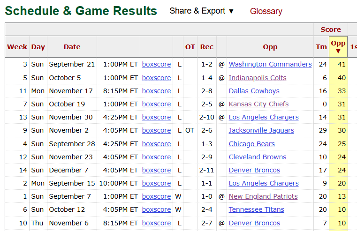Image resolution: width=357 pixels, height=231 pixels.
Task: Open the Kansas City Chiefs link
Action: coord(258,104)
